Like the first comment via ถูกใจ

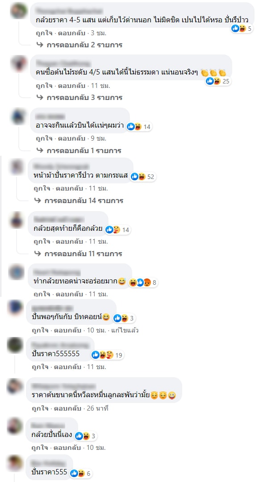pyautogui.click(x=44, y=33)
